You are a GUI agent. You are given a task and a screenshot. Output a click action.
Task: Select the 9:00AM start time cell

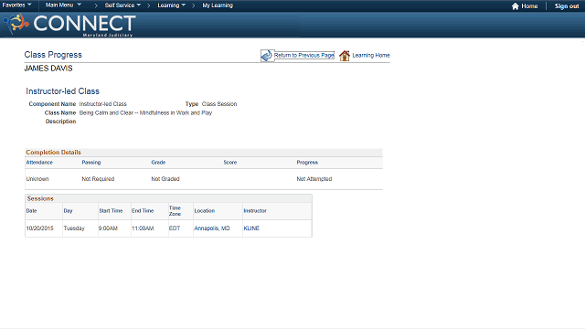pyautogui.click(x=108, y=228)
